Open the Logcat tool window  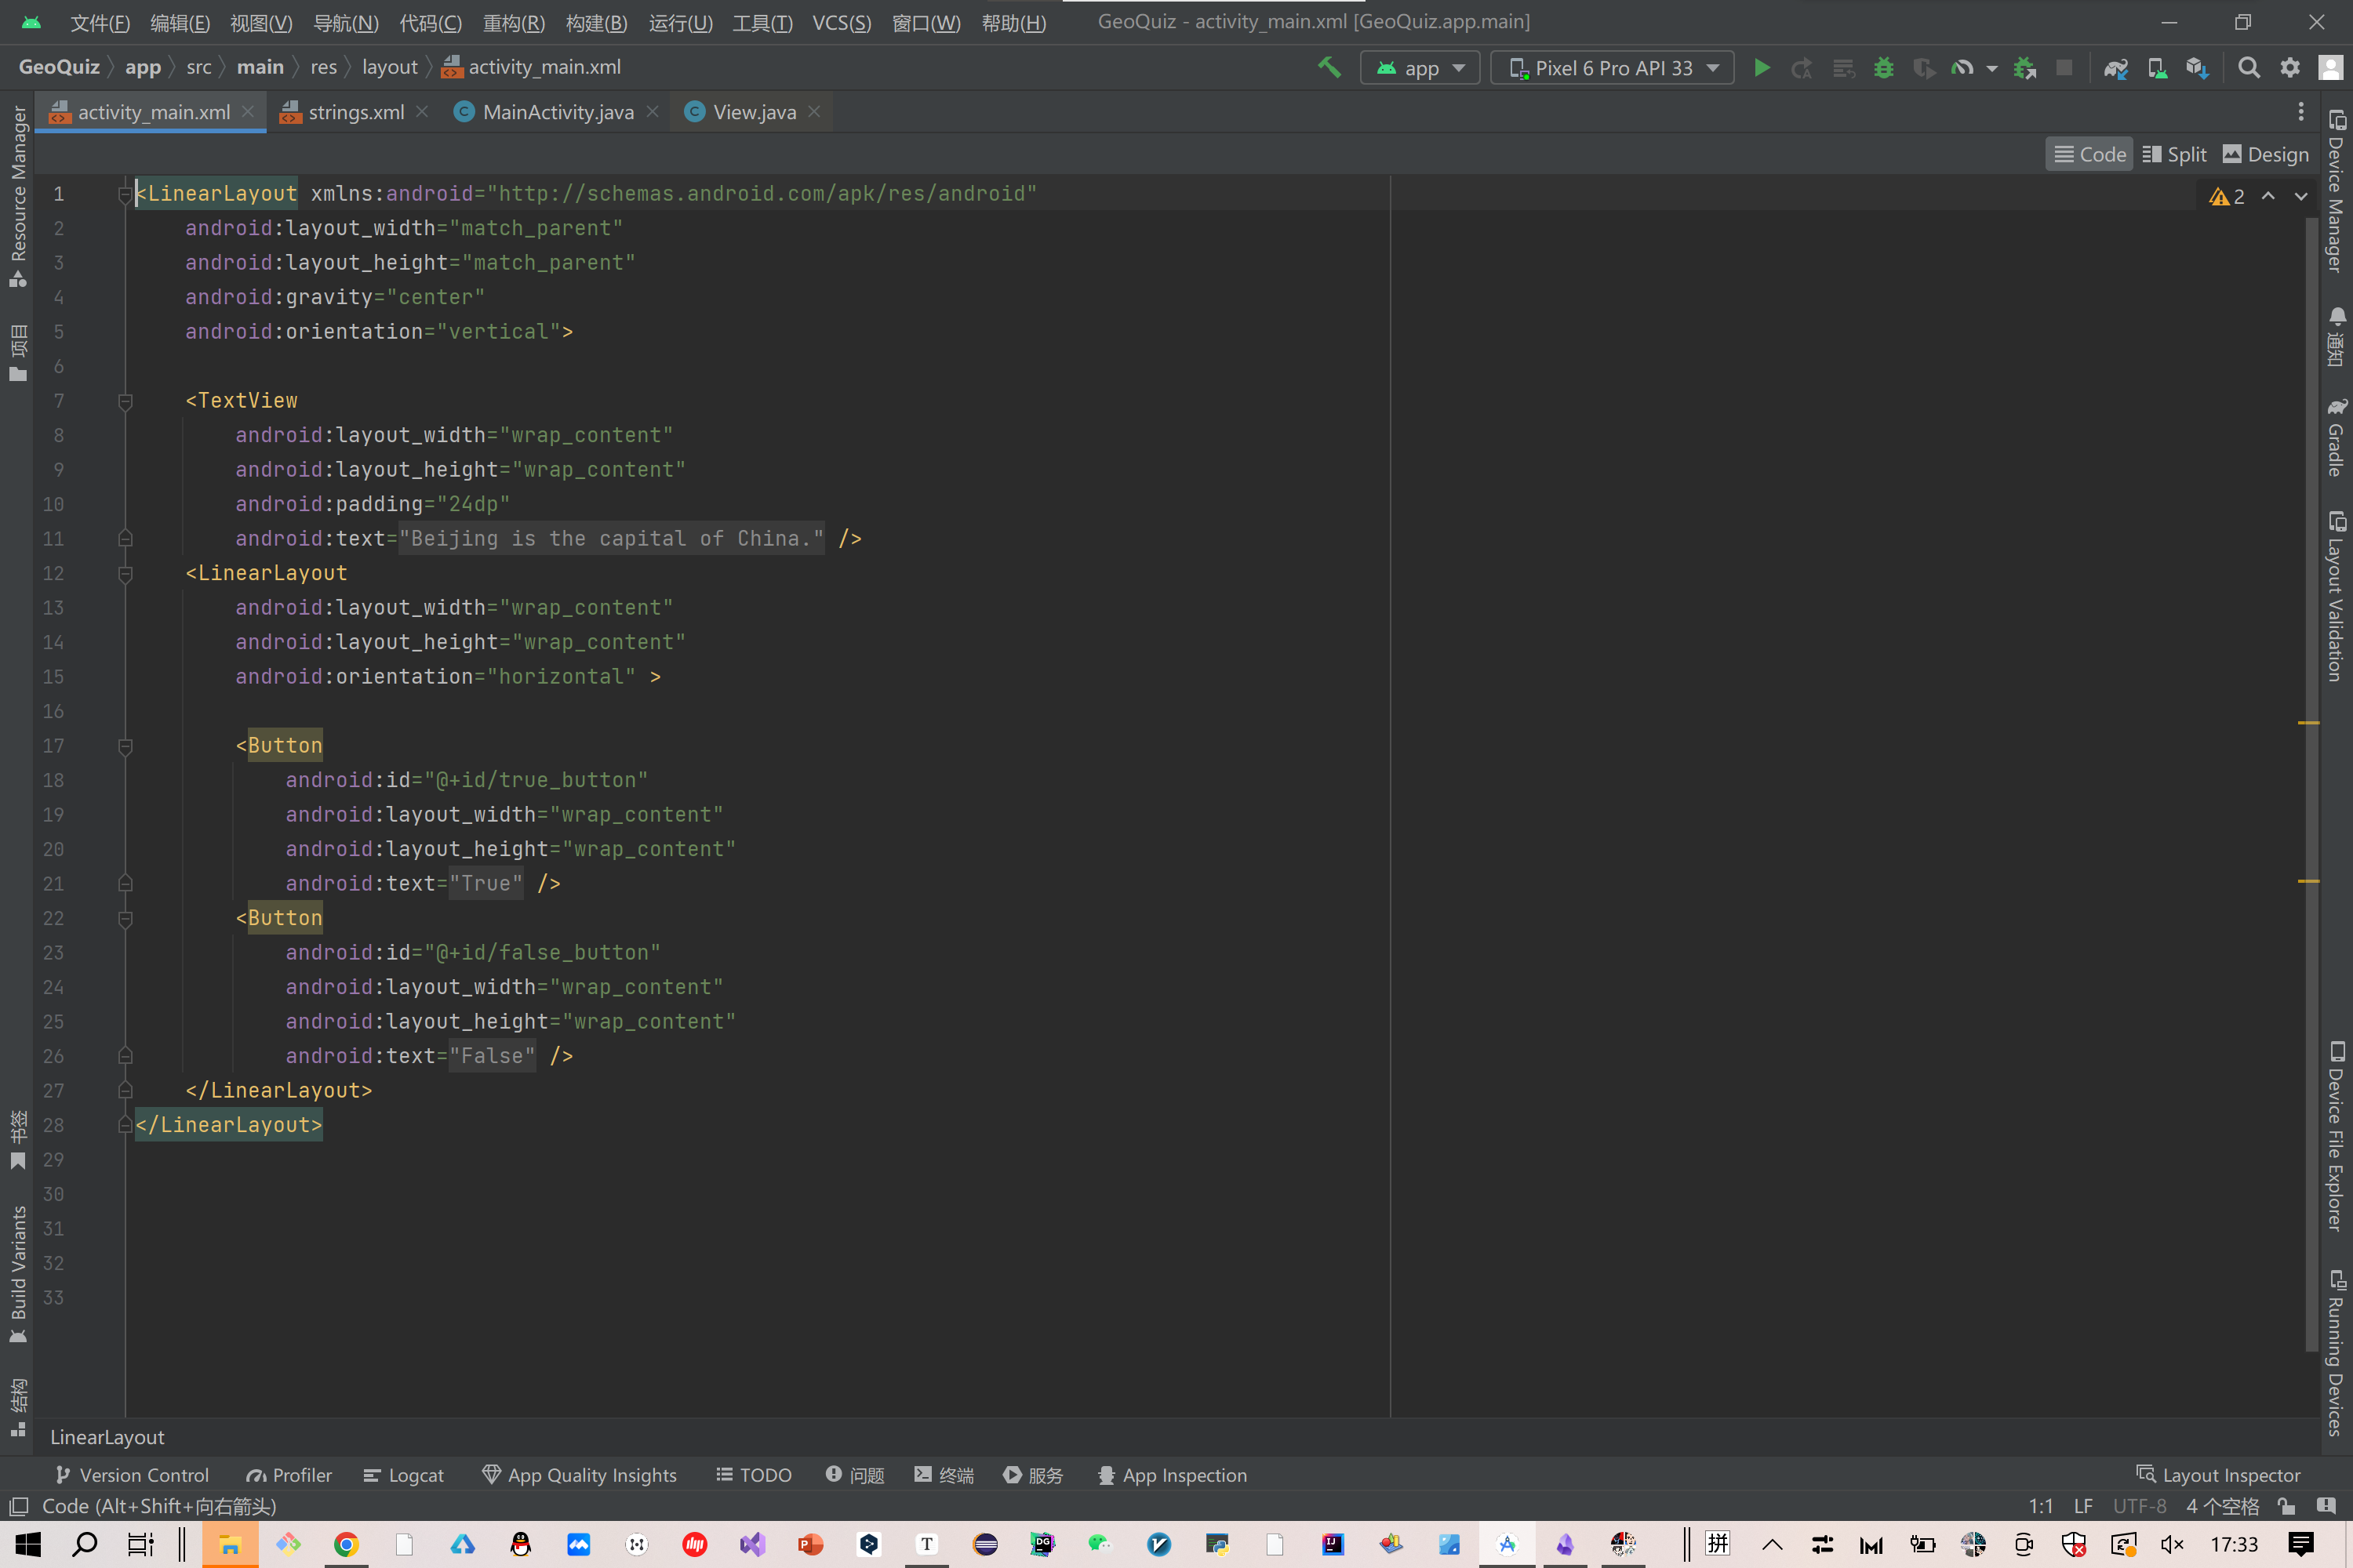point(403,1475)
